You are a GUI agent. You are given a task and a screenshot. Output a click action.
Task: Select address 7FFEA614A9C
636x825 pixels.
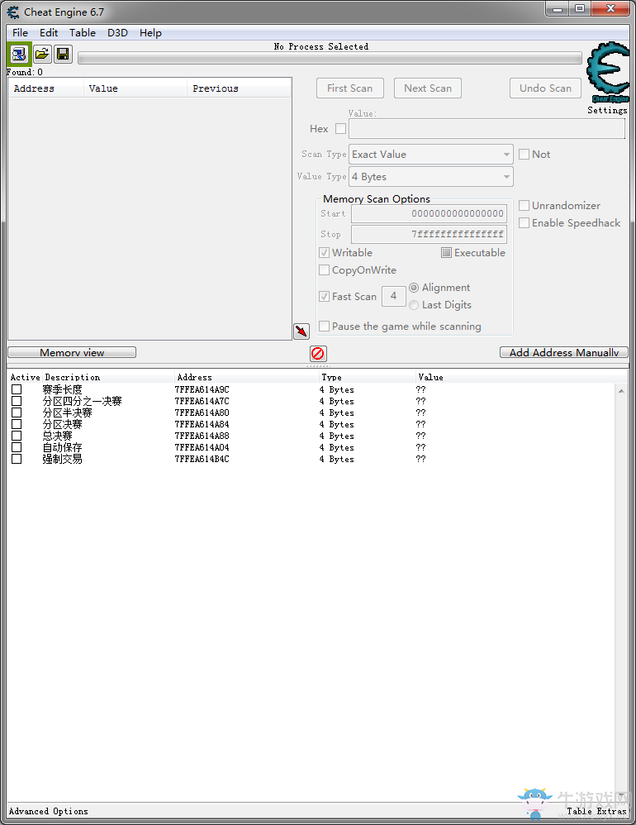coord(202,389)
